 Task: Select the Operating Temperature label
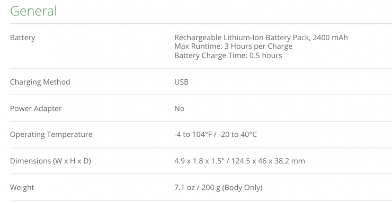(51, 134)
